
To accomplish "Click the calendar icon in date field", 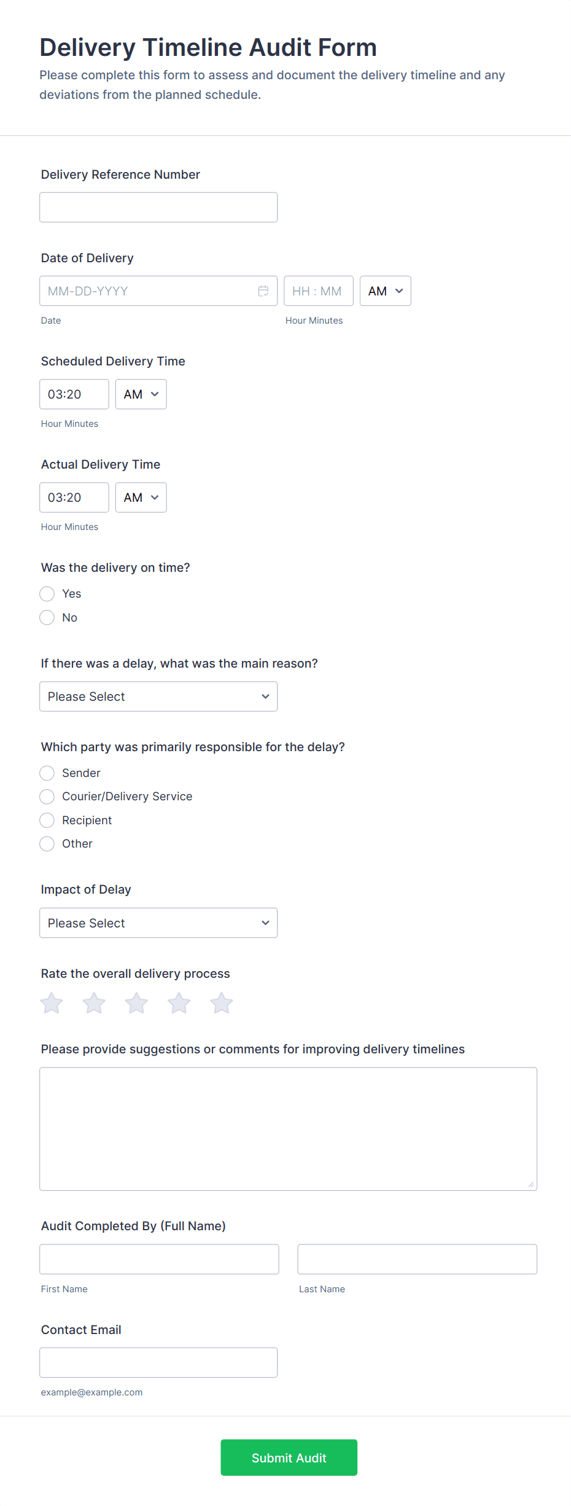I will pos(263,291).
